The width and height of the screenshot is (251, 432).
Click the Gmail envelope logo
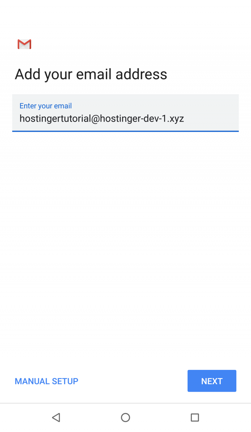tap(25, 44)
